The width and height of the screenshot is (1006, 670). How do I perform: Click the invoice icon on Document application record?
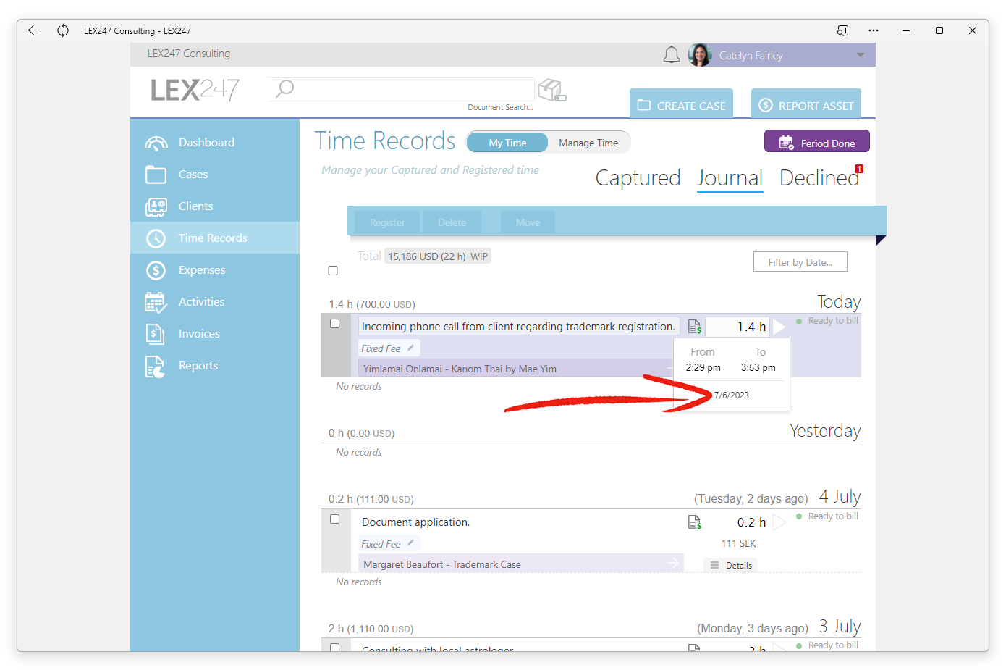(x=695, y=522)
